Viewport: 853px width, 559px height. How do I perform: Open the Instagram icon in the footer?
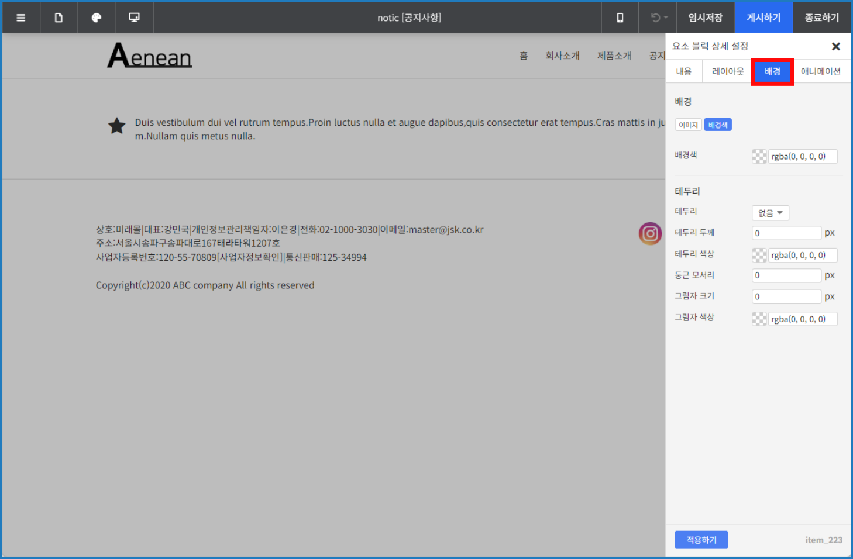pyautogui.click(x=650, y=233)
